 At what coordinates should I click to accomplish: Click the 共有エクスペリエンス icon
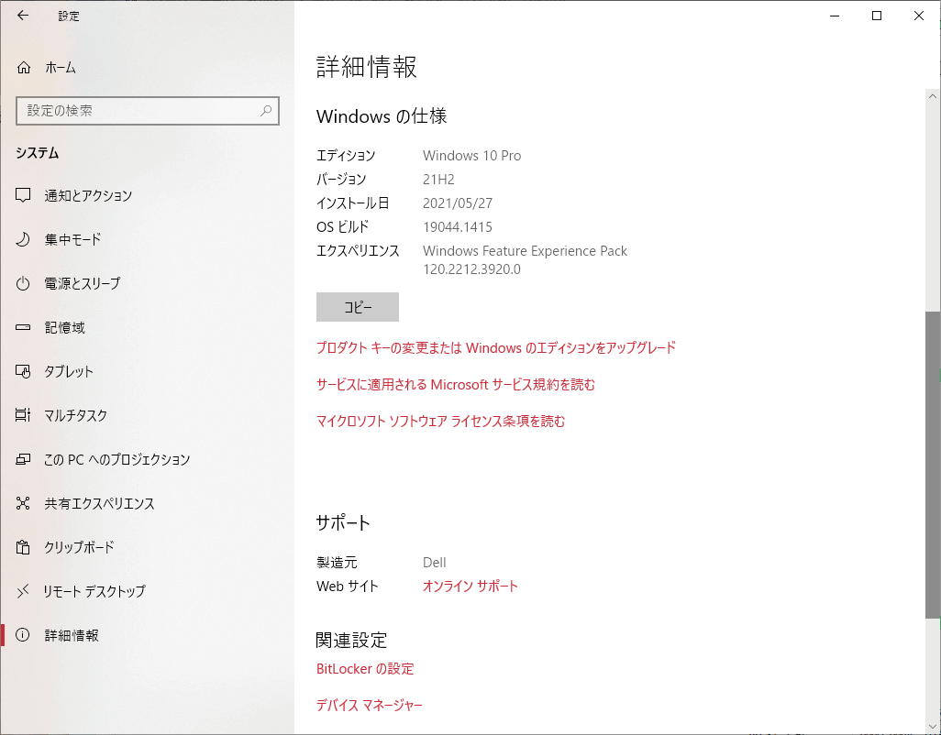pyautogui.click(x=23, y=503)
